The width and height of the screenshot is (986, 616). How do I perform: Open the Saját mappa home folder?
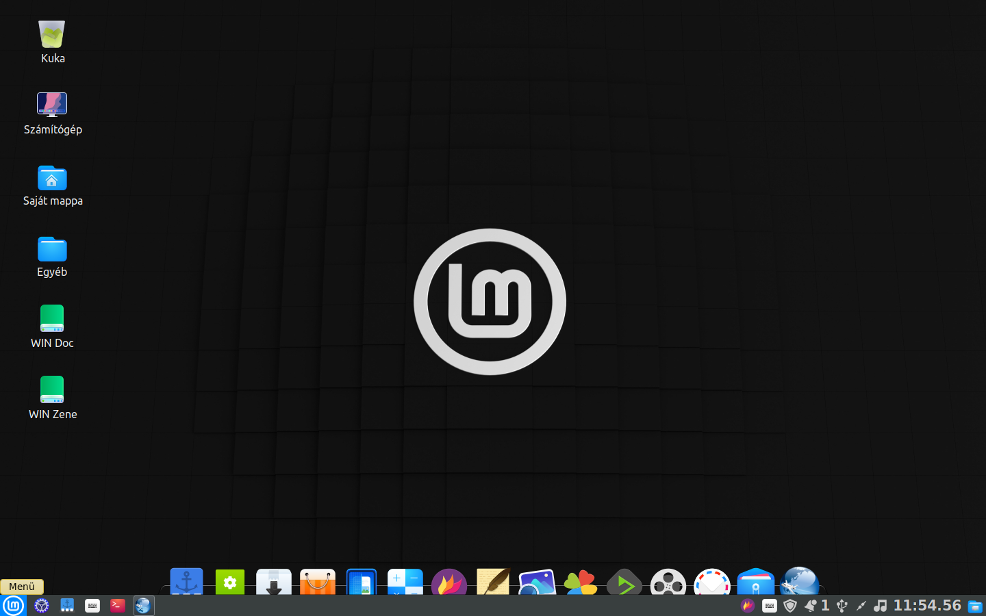point(52,178)
